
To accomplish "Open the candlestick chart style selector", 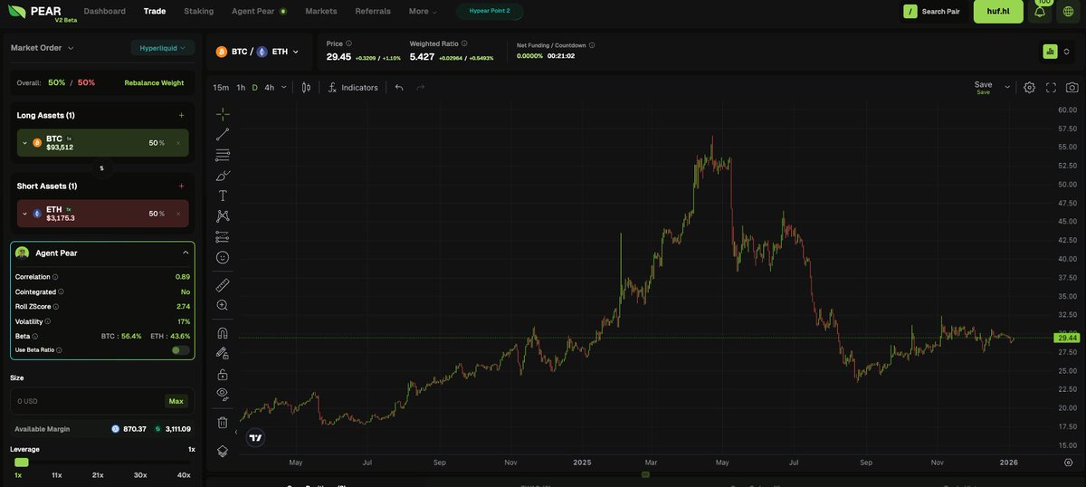I will point(306,88).
